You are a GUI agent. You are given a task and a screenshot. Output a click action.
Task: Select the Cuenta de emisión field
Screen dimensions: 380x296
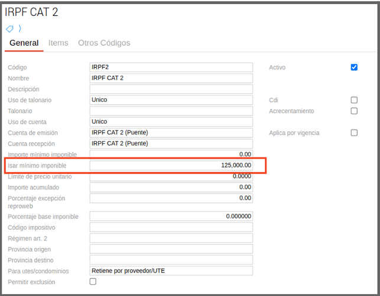click(171, 133)
